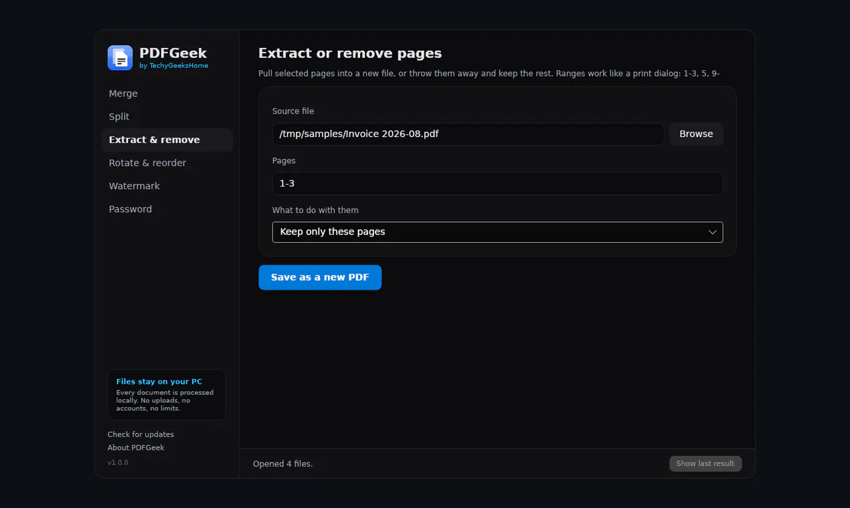The height and width of the screenshot is (508, 850).
Task: Open the Keep only these pages dropdown
Action: pos(497,232)
